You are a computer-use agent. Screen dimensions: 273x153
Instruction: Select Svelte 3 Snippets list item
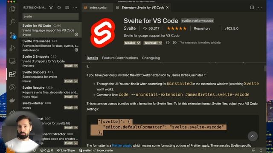pyautogui.click(x=50, y=61)
